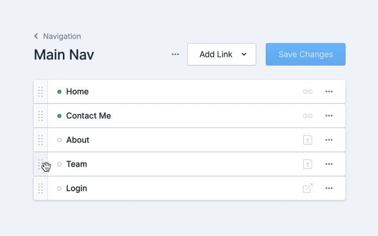Toggle the status dot on About
Image resolution: width=378 pixels, height=236 pixels.
point(59,140)
